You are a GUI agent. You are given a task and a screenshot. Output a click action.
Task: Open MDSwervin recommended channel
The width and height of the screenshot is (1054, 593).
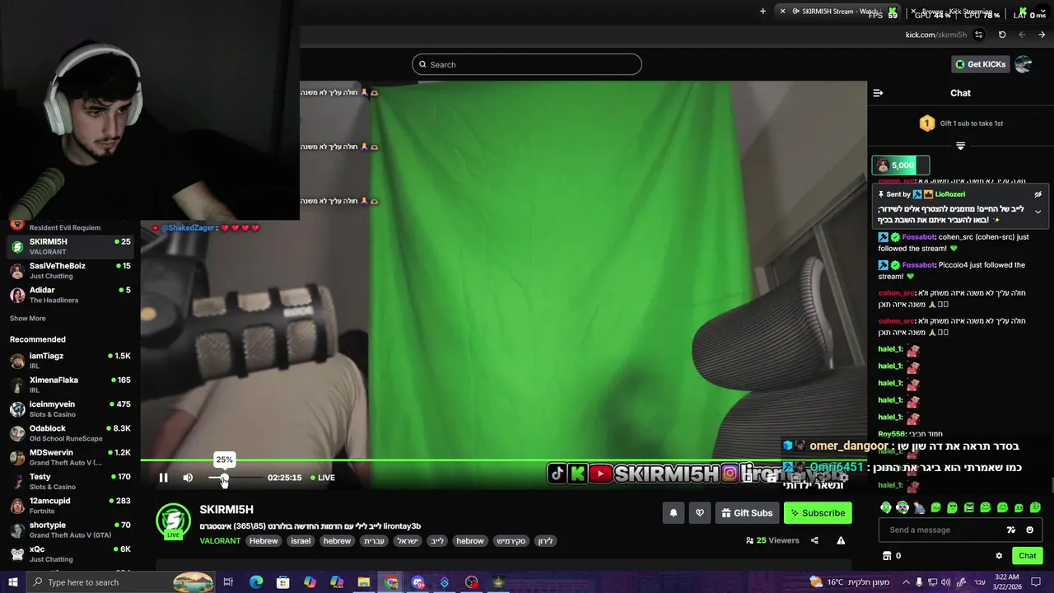click(70, 457)
